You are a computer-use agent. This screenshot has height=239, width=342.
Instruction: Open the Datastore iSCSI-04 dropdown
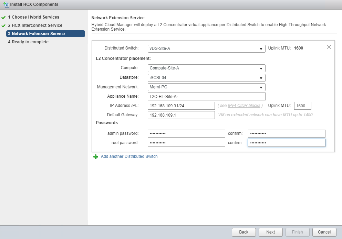207,78
